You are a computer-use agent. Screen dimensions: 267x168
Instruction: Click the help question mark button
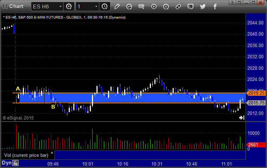point(232,2)
